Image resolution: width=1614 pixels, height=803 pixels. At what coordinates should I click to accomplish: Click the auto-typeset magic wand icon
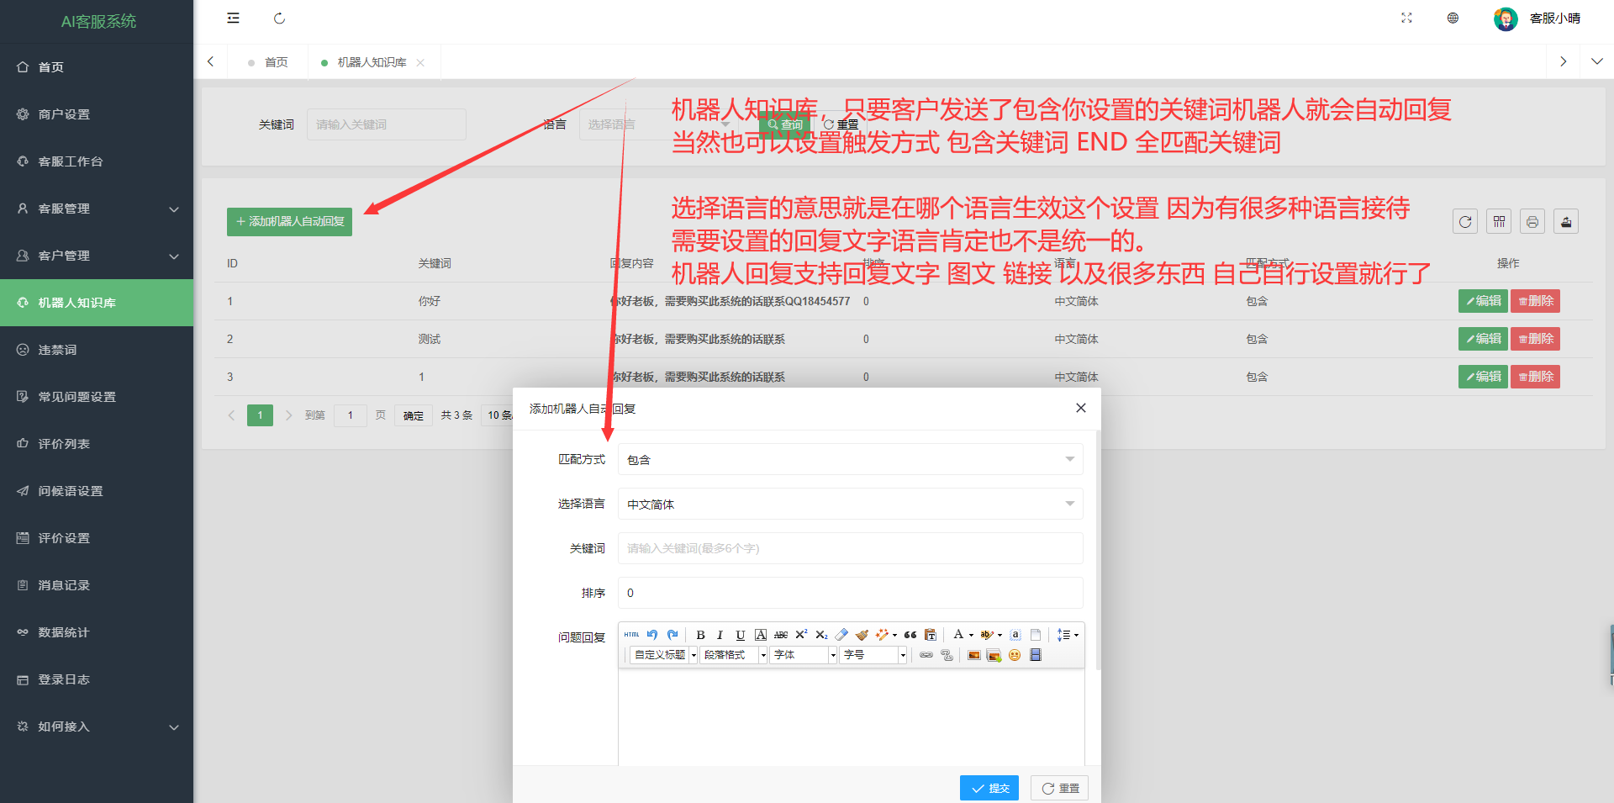tap(883, 635)
